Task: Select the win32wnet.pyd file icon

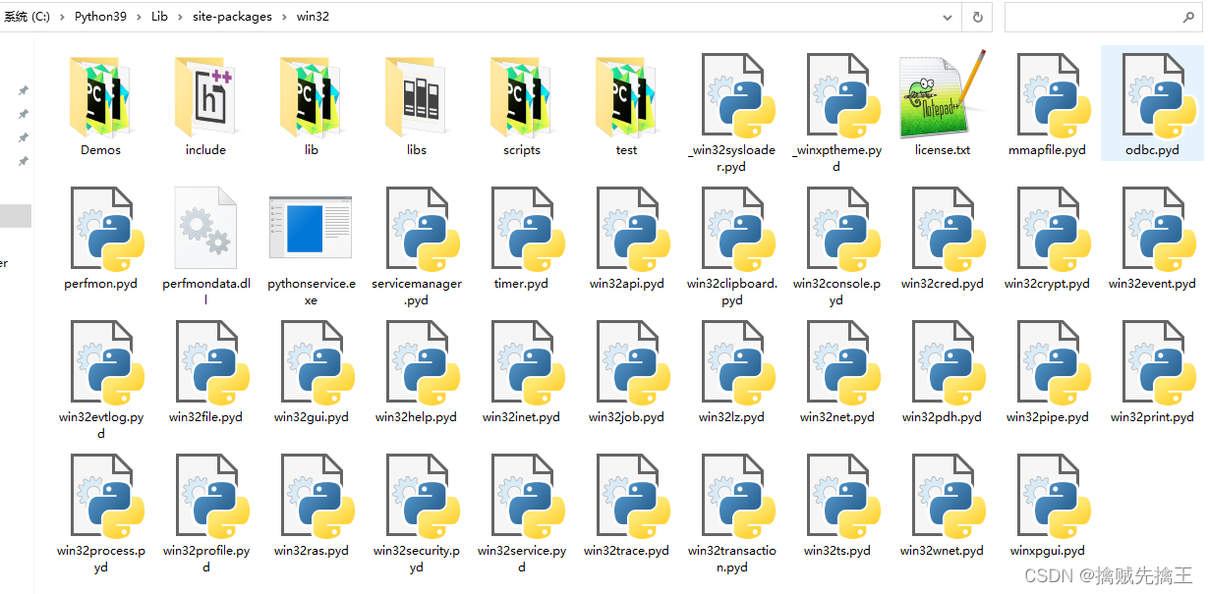Action: [949, 497]
